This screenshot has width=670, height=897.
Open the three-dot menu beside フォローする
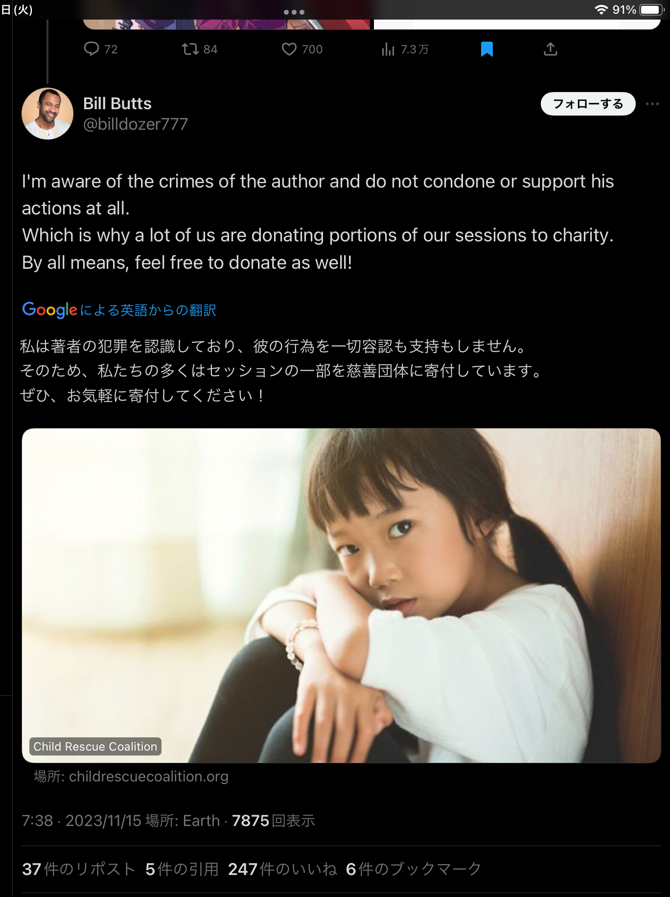pos(652,104)
